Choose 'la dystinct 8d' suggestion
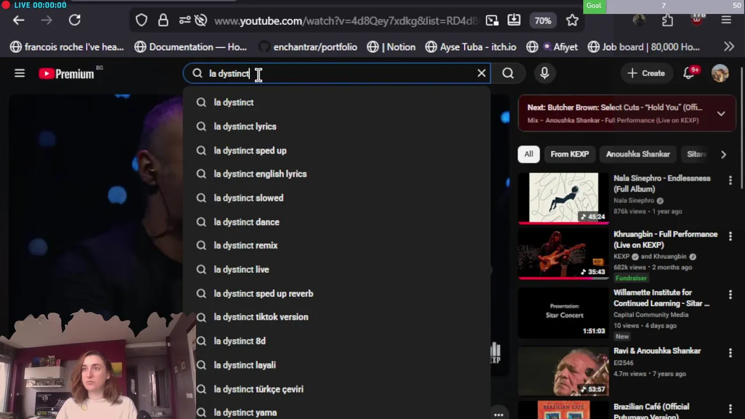 tap(337, 341)
